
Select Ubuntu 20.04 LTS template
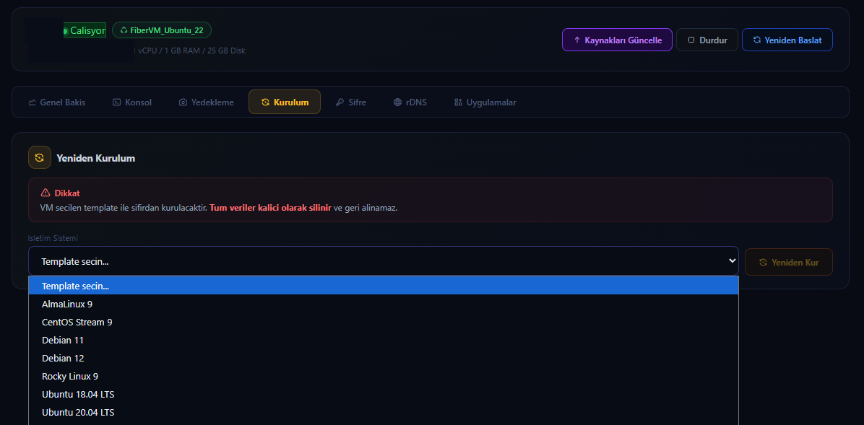click(x=384, y=412)
